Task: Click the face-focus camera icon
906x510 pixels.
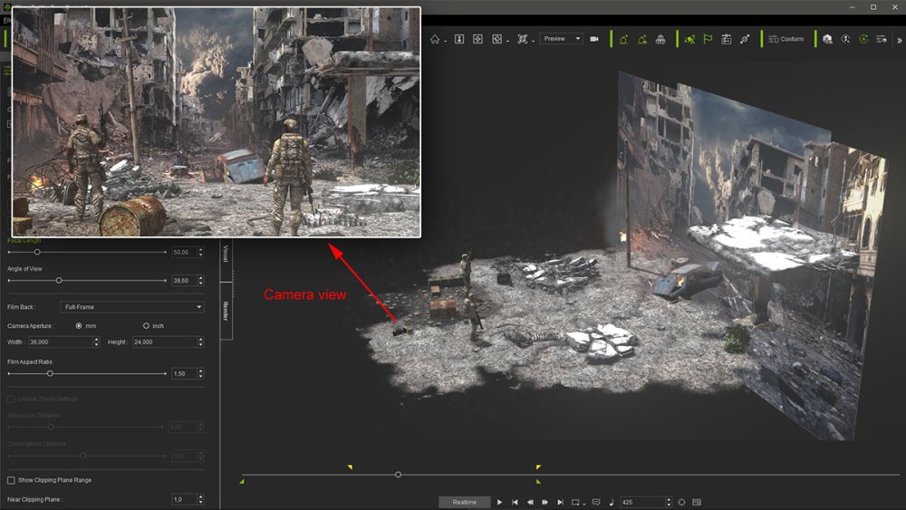Action: (x=523, y=39)
